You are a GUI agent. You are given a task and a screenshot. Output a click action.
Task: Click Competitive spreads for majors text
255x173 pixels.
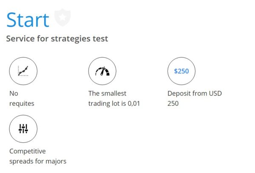tap(38, 156)
